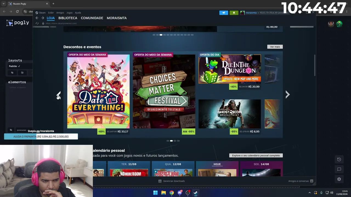Reload the Steam store page
This screenshot has height=197, width=351.
click(x=37, y=23)
